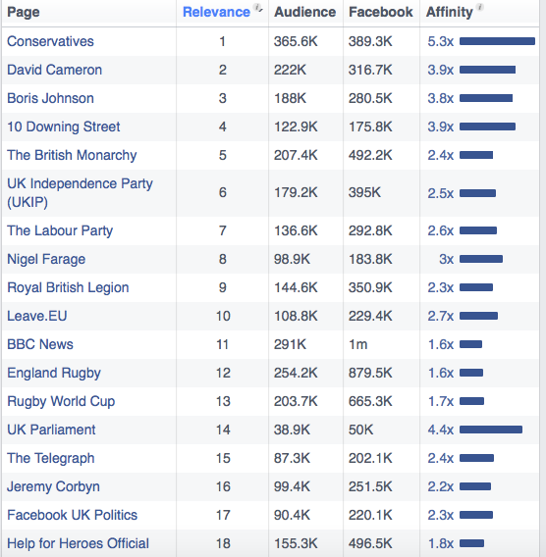
Task: Click the 222K audience value for David Cameron
Action: pos(290,70)
